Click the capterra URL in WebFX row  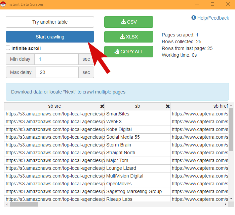(x=200, y=122)
